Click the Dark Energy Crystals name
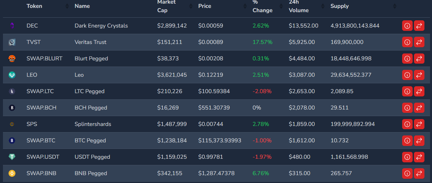 coord(101,26)
